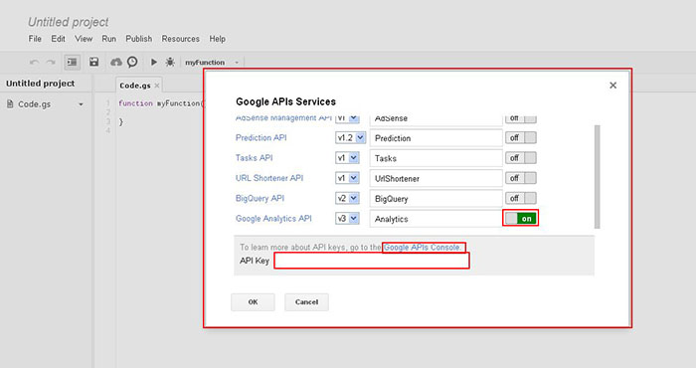Toggle the AdSense Management API switch

(x=521, y=118)
